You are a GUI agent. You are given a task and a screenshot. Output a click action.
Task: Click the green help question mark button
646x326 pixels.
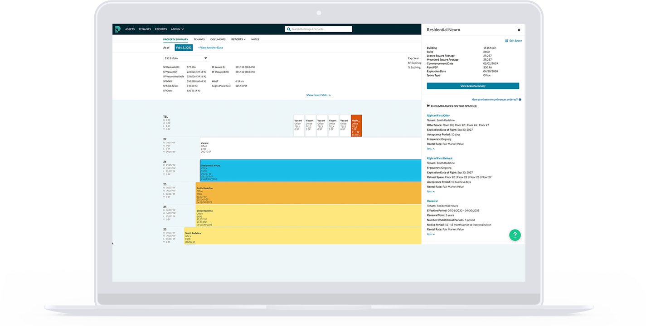pyautogui.click(x=515, y=235)
